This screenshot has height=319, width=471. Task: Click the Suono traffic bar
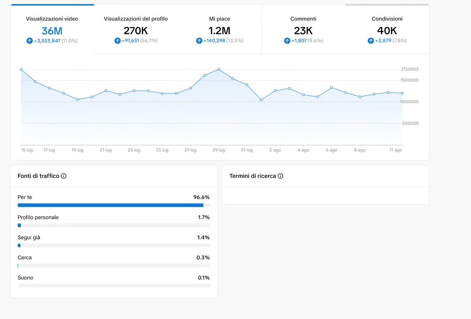tap(114, 286)
